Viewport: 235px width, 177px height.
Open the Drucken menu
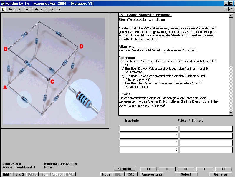click(55, 9)
